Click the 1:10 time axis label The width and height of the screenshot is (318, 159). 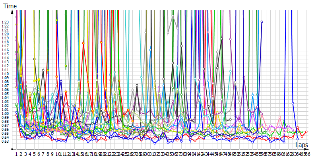point(5,74)
